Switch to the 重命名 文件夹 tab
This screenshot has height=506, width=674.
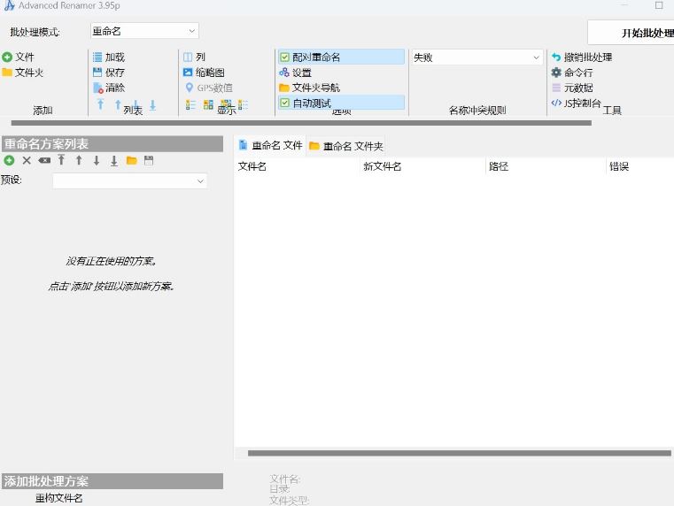coord(346,146)
